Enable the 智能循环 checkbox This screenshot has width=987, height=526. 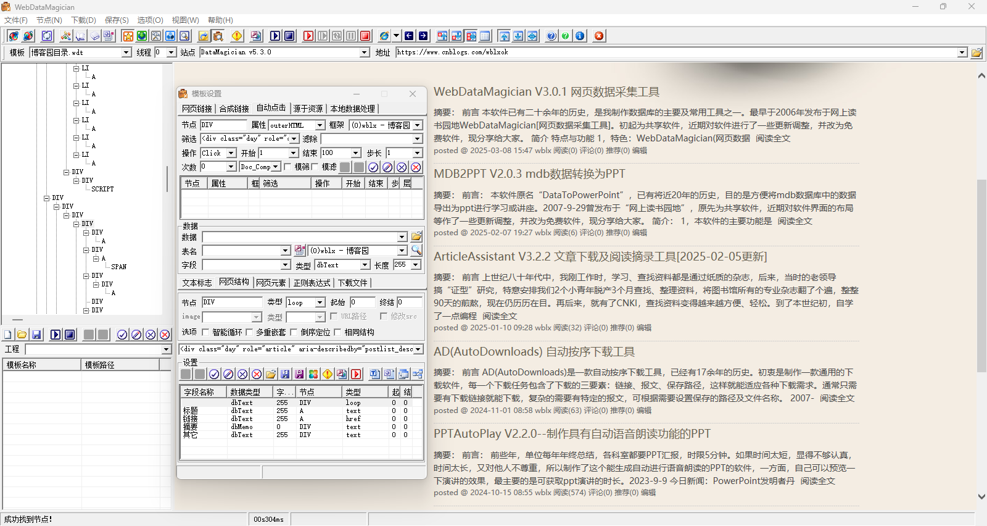(x=205, y=332)
